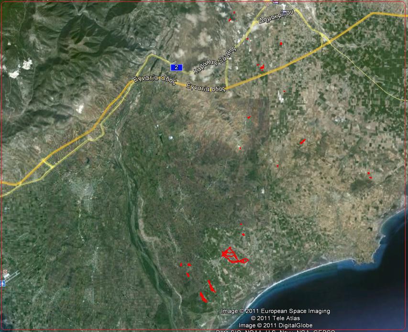Click the southernmost elongated red patch
Image resolution: width=408 pixels, height=332 pixels.
coord(203,297)
